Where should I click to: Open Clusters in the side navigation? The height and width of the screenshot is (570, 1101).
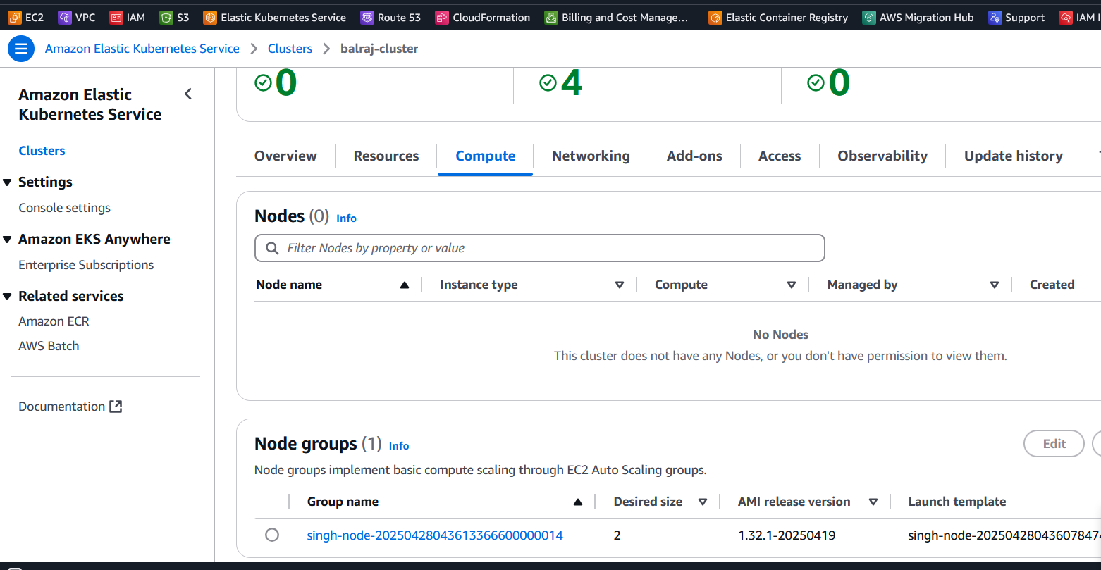pyautogui.click(x=42, y=151)
